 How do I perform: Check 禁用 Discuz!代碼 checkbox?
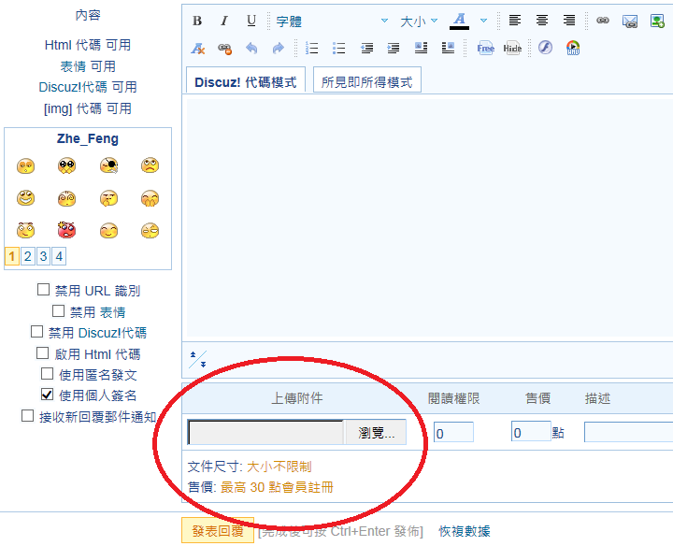tap(36, 331)
